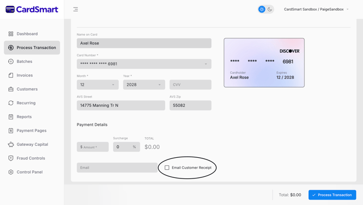363x205 pixels.
Task: Click the CardSmart logo
Action: pos(32,10)
